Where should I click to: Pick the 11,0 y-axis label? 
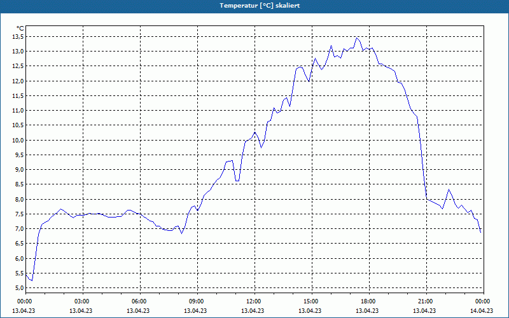click(18, 111)
